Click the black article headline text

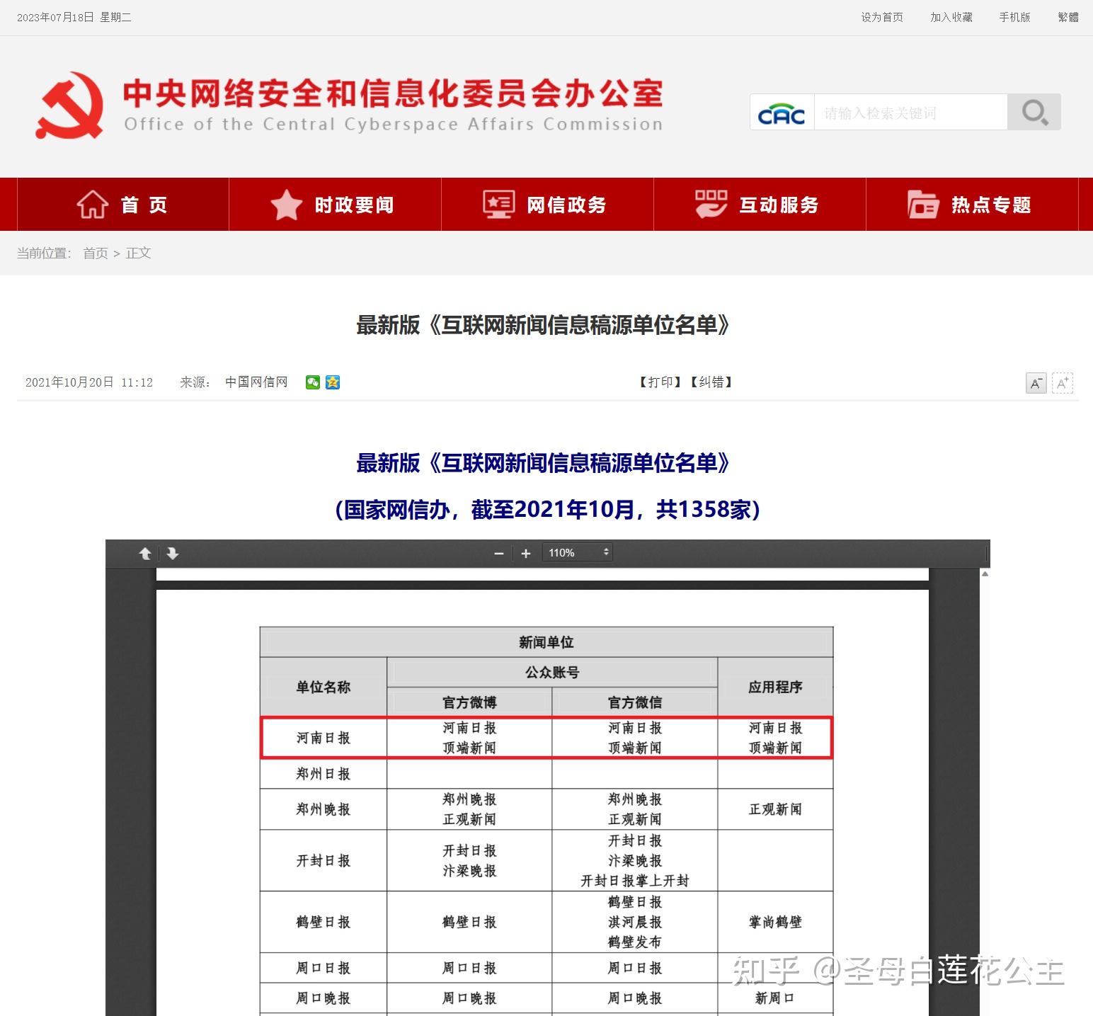[543, 325]
